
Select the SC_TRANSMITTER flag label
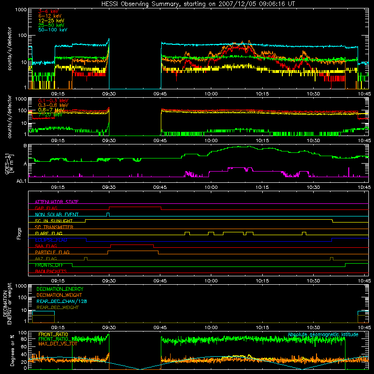[x=54, y=227]
